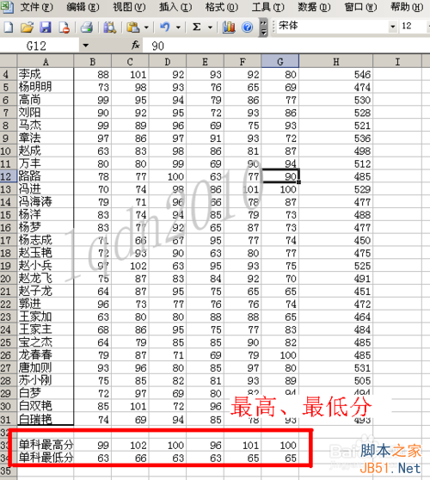
Task: Open the 编辑(E) menu
Action: 83,7
